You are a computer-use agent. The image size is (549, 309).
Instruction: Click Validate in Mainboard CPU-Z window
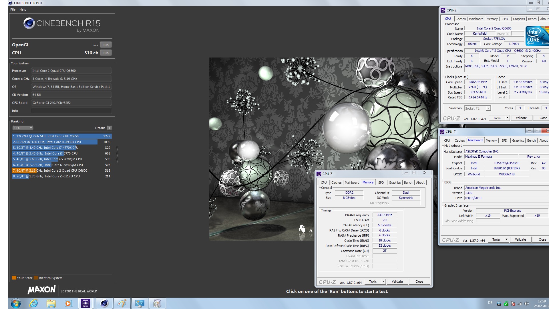[x=520, y=239]
